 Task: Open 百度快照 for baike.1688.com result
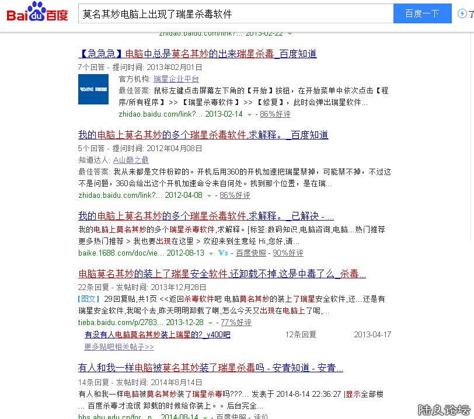click(x=250, y=253)
